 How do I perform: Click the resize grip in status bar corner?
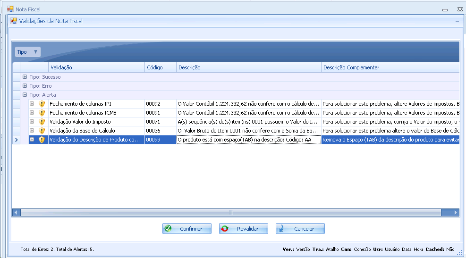(459, 252)
